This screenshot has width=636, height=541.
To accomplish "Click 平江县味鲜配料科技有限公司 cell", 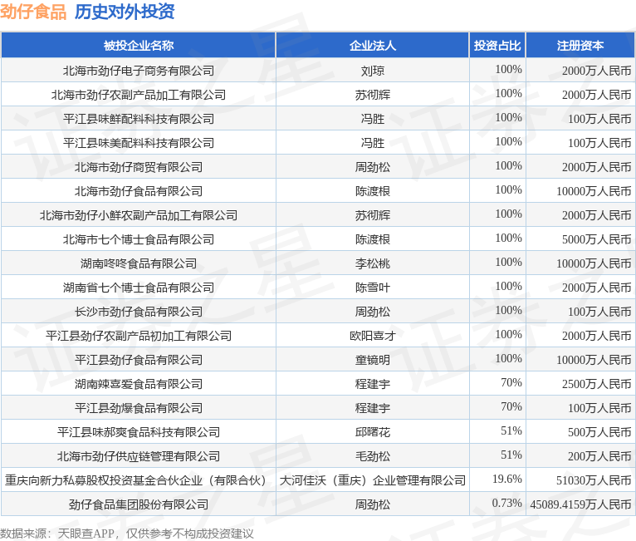I will tap(139, 119).
